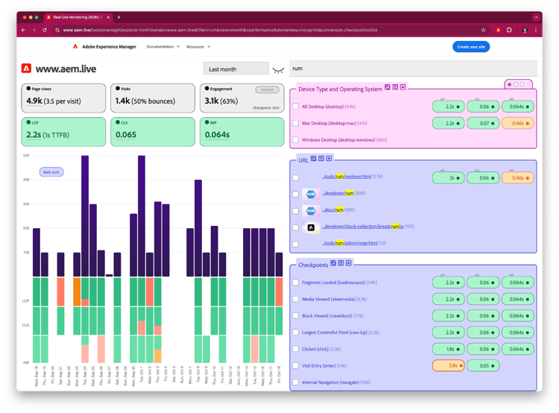Click first icon next to URL heading

coord(313,158)
